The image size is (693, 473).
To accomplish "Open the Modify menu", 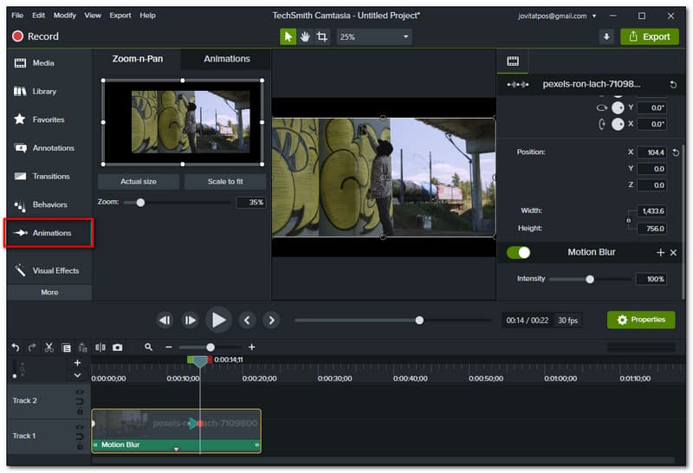I will (65, 16).
